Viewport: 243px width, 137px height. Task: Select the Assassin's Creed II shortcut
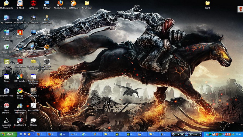coord(6,123)
